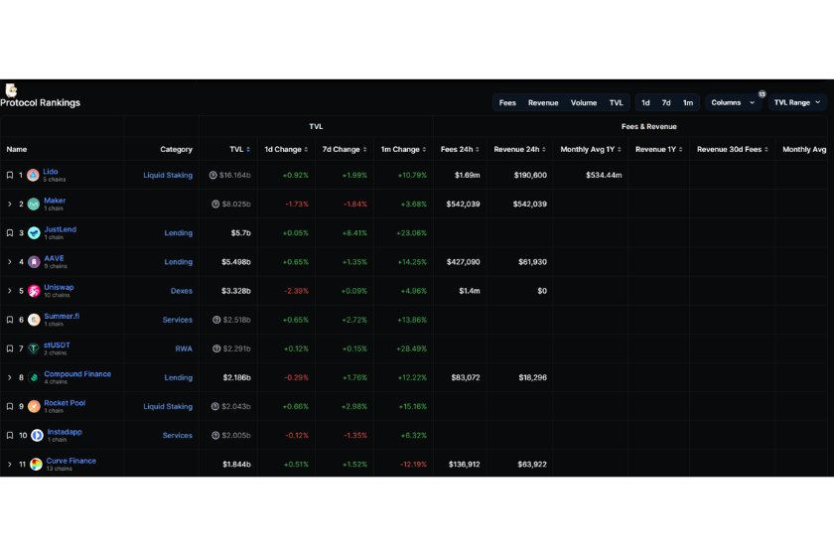Click the $534.44m Monthly Avg value
This screenshot has width=834, height=556.
pyautogui.click(x=604, y=175)
